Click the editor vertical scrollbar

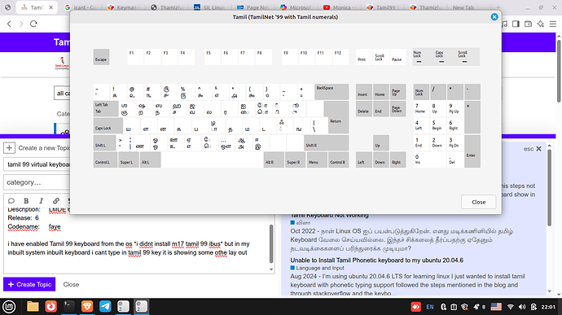[x=271, y=243]
